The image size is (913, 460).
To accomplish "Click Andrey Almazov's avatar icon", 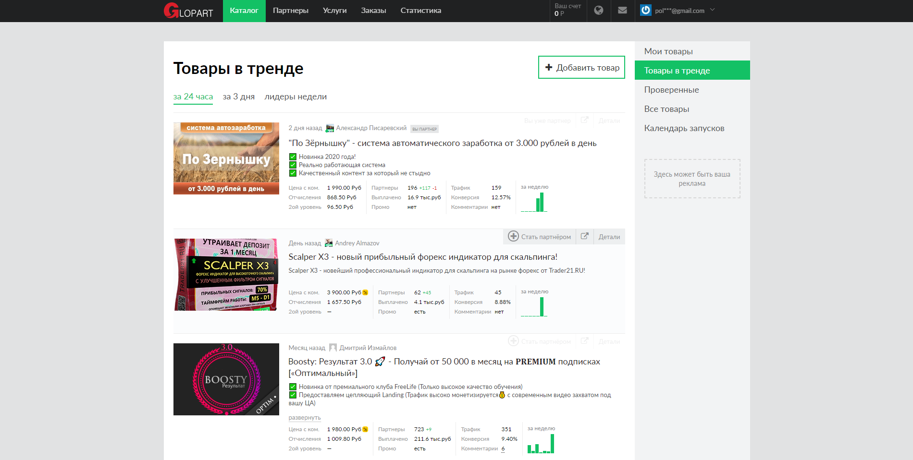I will [x=329, y=243].
